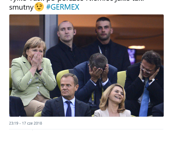This screenshot has width=173, height=149.
Task: Click the horizontal divider below the timestamp
Action: pos(86,129)
